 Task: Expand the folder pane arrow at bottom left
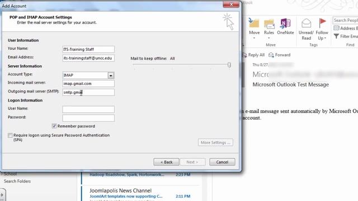coord(2,195)
